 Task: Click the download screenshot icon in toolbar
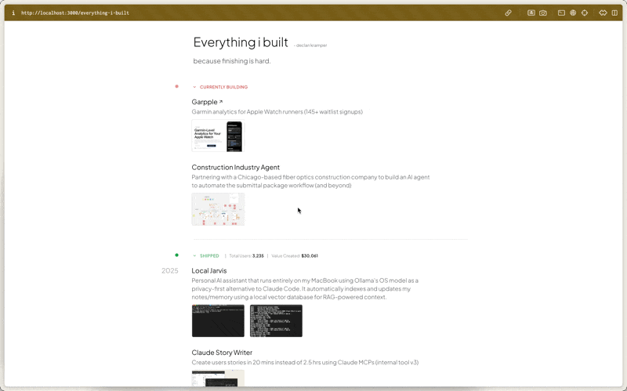[531, 13]
